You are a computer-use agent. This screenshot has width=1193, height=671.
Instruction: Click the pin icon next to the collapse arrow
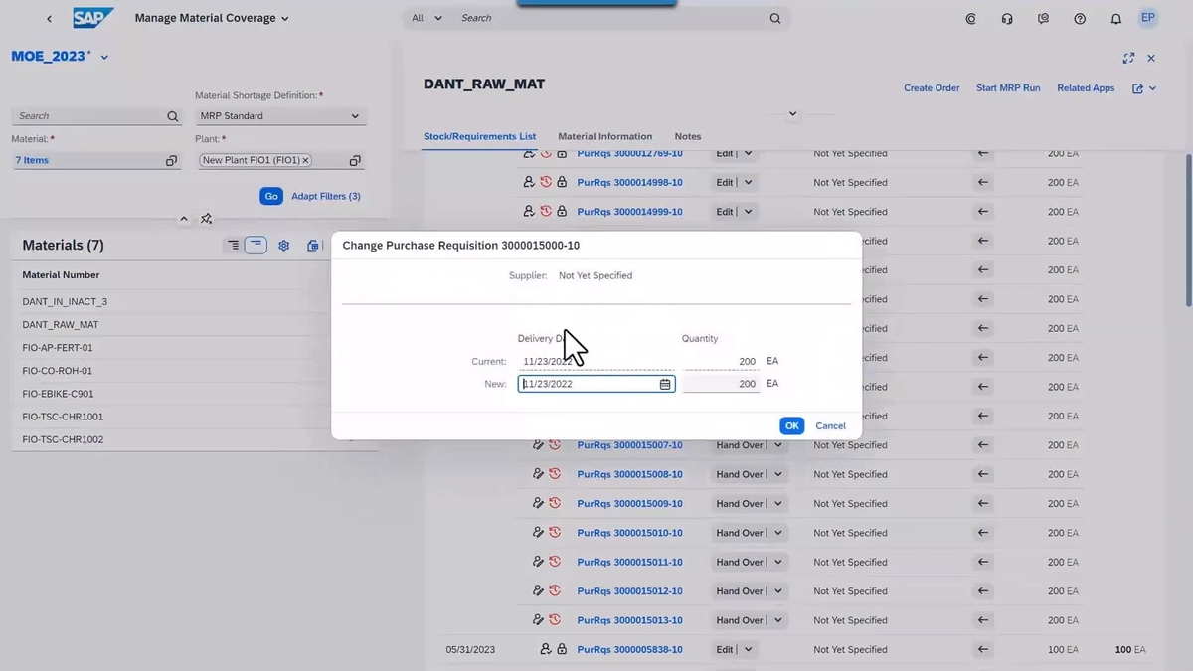pos(206,218)
